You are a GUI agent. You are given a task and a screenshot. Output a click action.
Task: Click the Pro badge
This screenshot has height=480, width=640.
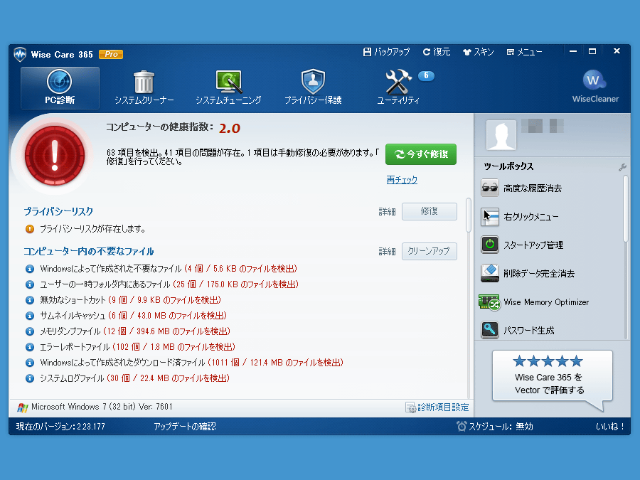[111, 54]
